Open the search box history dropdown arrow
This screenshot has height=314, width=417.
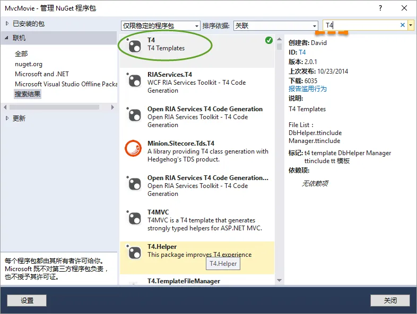[x=411, y=25]
